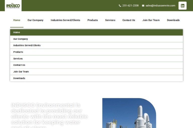Open Downloads in the top navigation bar

(173, 20)
